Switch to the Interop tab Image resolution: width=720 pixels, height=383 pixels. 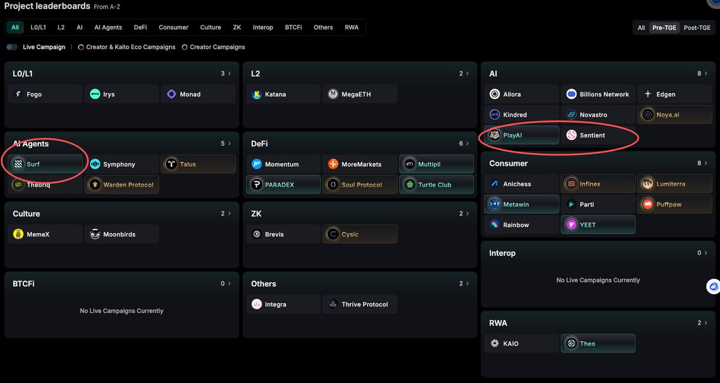click(263, 28)
